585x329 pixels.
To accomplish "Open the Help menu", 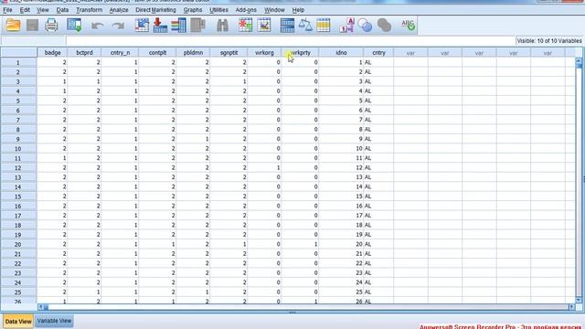I will point(298,10).
